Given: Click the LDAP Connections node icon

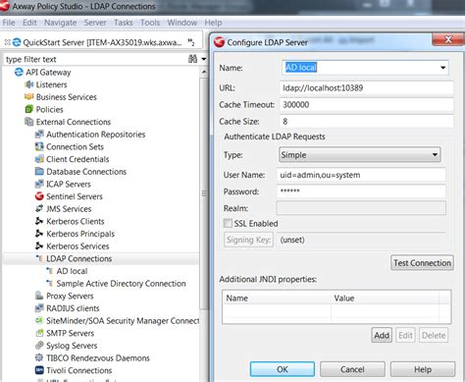Looking at the screenshot, I should point(39,258).
